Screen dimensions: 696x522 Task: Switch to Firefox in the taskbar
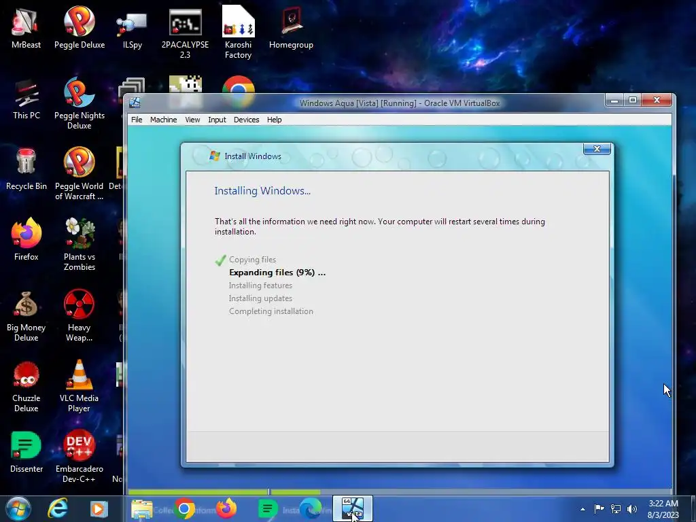tap(226, 508)
